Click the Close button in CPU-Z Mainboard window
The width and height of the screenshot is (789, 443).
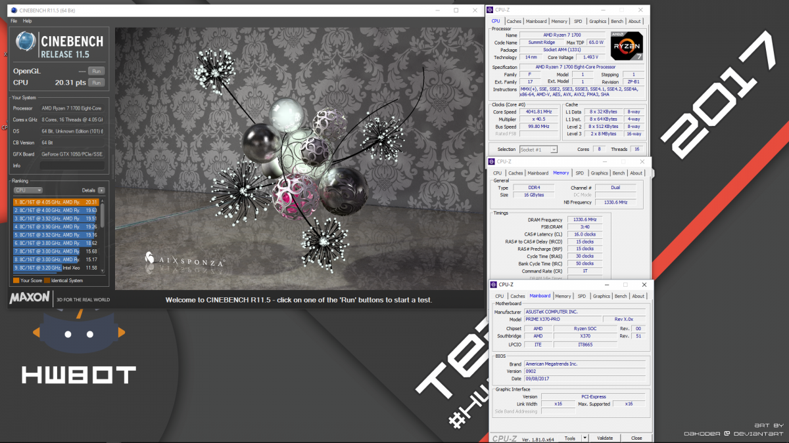[x=636, y=438]
